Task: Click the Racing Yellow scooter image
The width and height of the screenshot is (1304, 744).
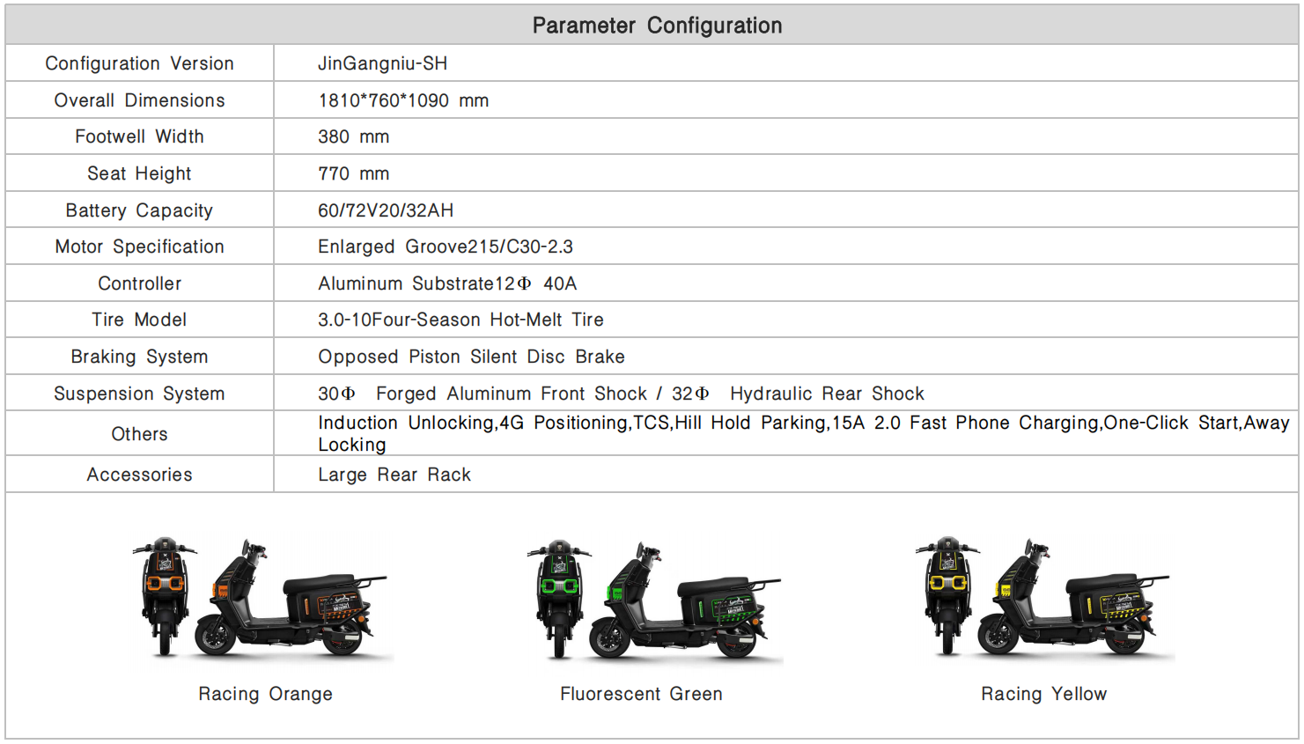Action: click(x=1044, y=597)
